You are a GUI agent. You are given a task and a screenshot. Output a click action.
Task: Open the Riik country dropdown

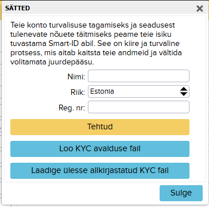click(138, 91)
